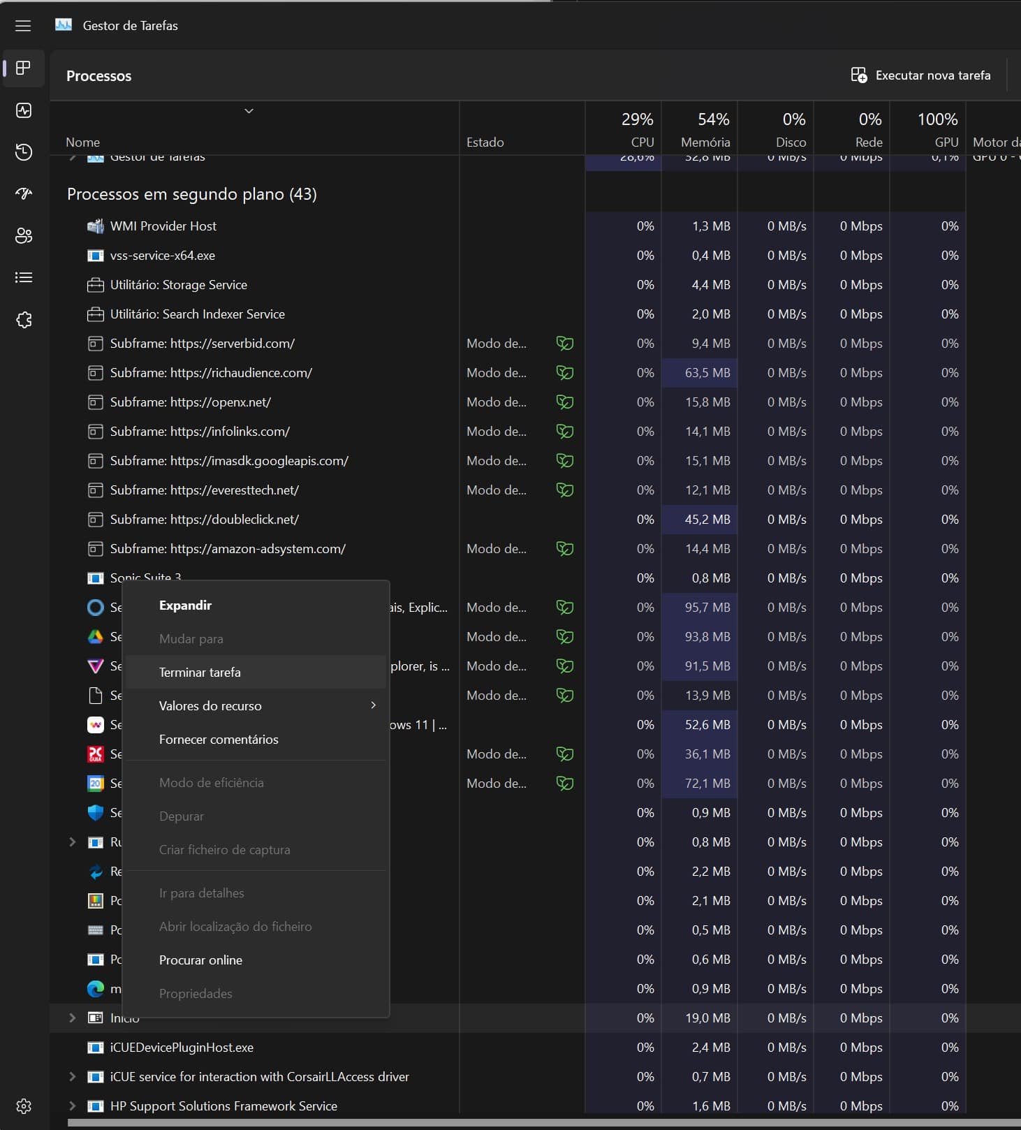1021x1130 pixels.
Task: Click efficiency leaf icon for openx.net subframe
Action: (x=564, y=402)
